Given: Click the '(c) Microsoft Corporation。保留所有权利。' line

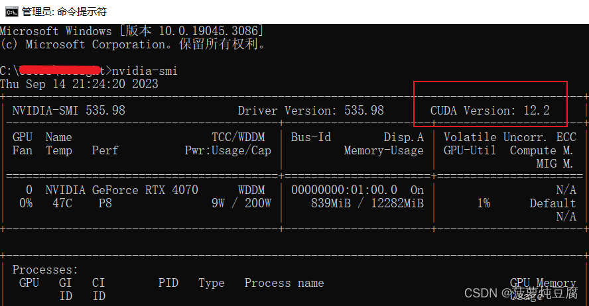Looking at the screenshot, I should (x=134, y=44).
